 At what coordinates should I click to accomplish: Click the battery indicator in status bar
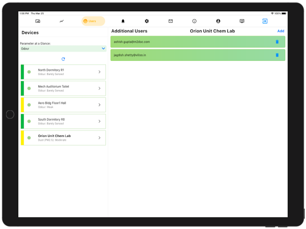click(284, 13)
